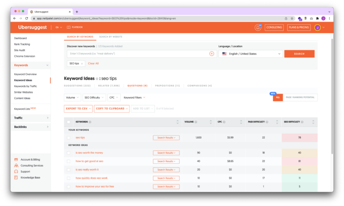Open Consulting Services people icon

pos(16,166)
